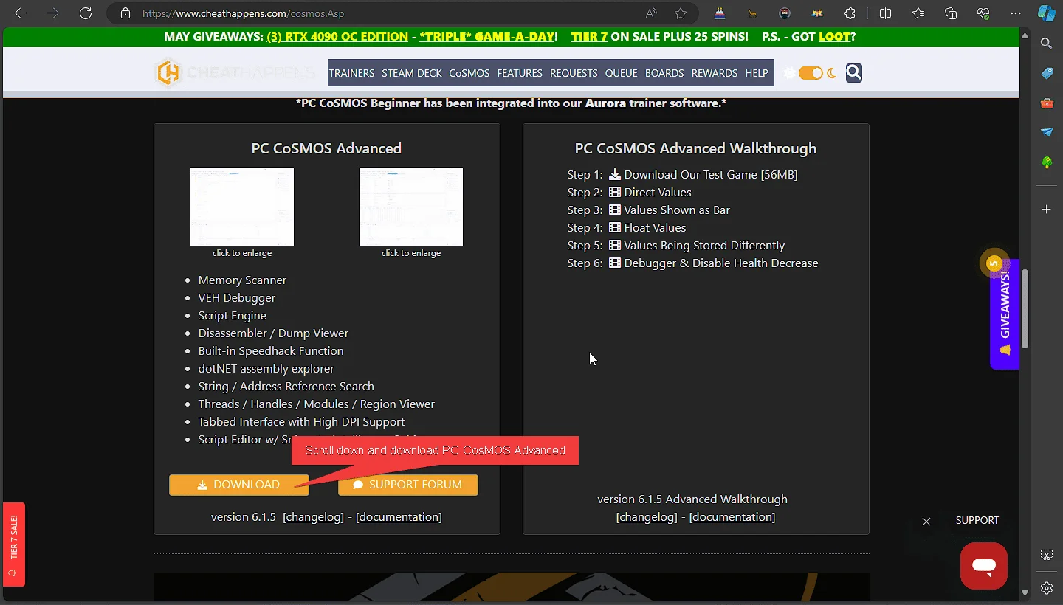Open Step 4 Float Values video
This screenshot has height=605, width=1063.
[x=647, y=228]
